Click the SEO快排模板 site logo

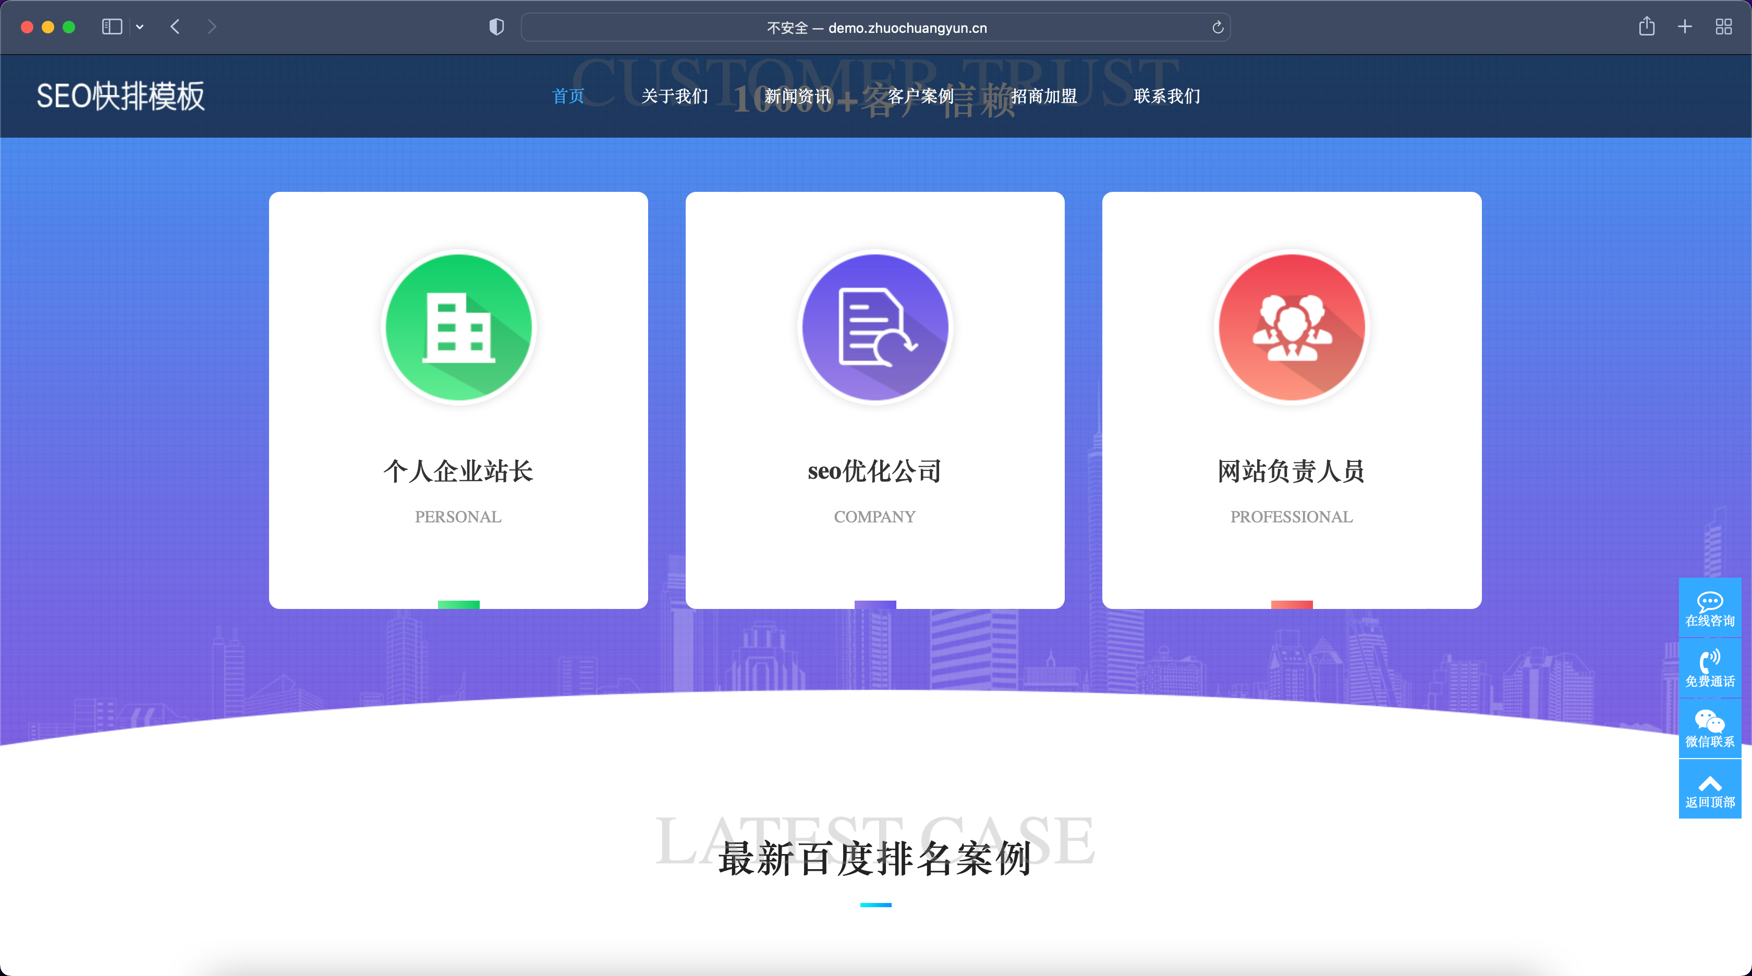120,96
